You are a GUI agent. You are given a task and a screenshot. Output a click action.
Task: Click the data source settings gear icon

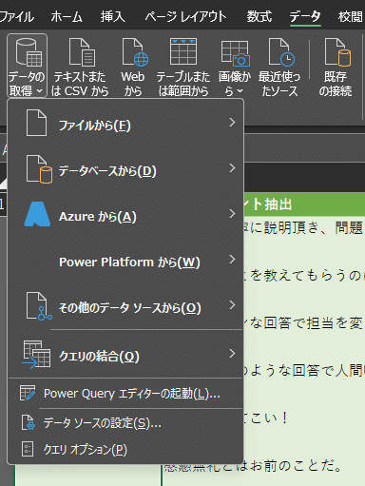tap(28, 422)
